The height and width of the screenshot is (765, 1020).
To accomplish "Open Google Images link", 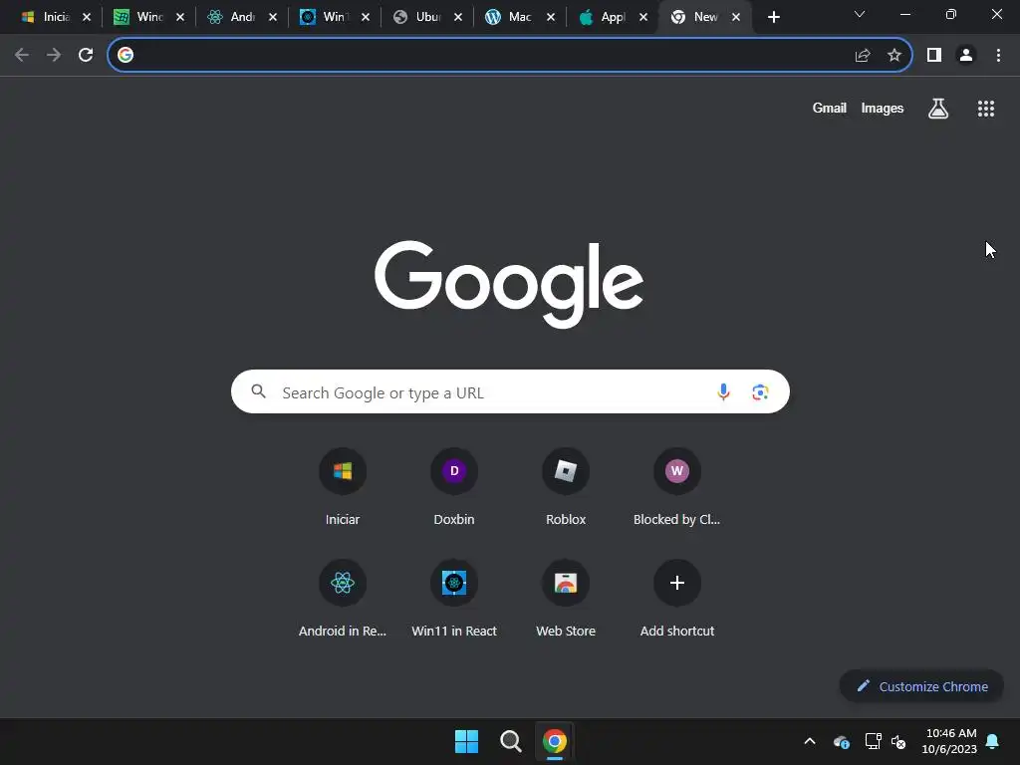I will click(x=883, y=108).
